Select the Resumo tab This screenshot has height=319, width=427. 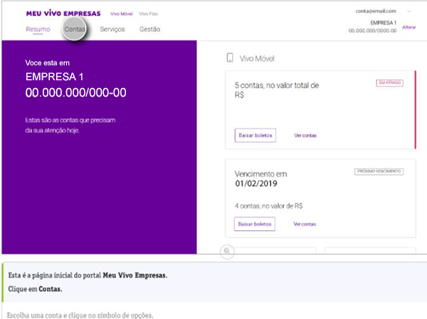pos(38,29)
